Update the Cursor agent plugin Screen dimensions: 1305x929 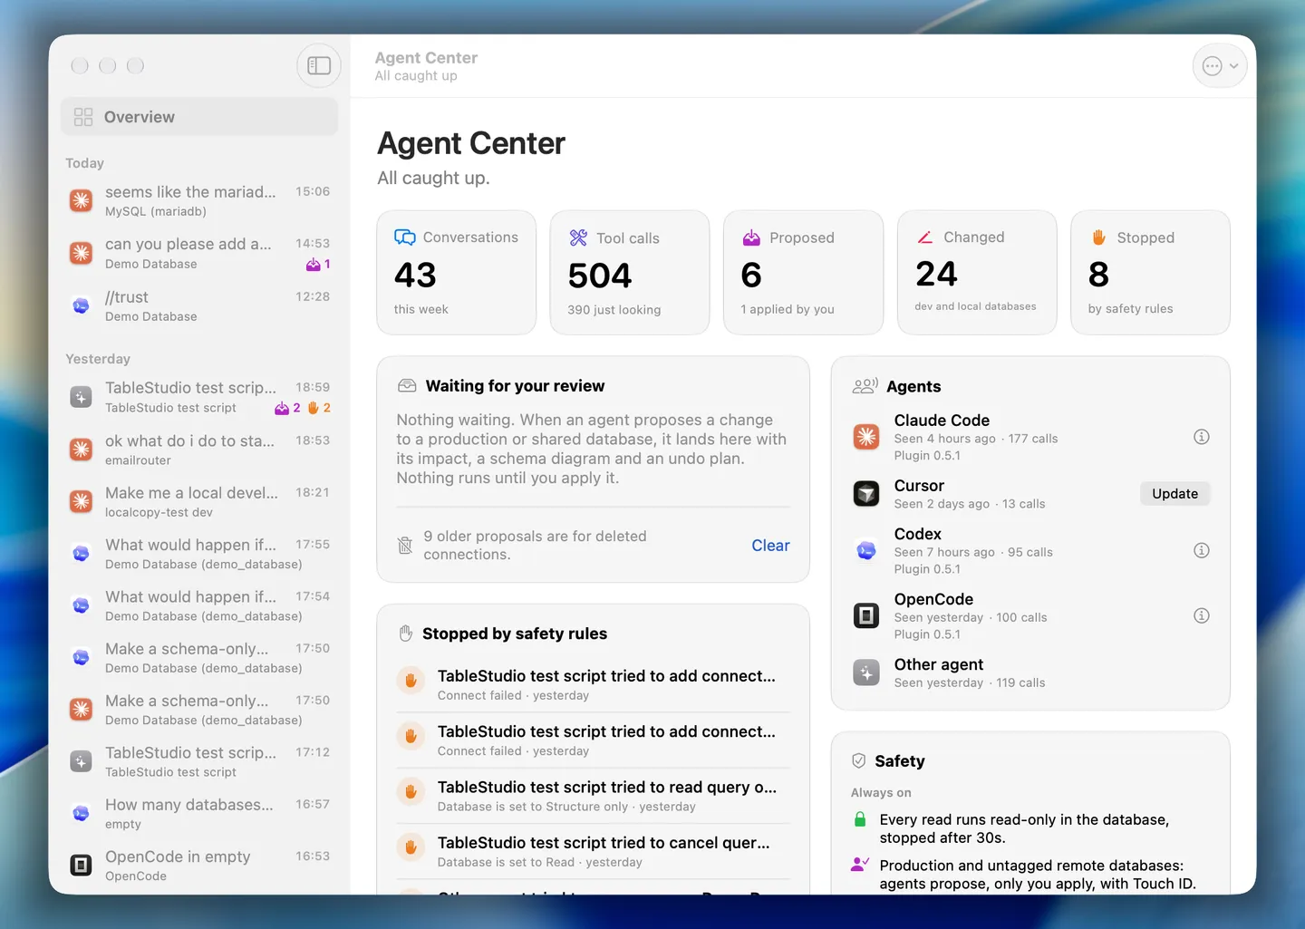click(1174, 494)
